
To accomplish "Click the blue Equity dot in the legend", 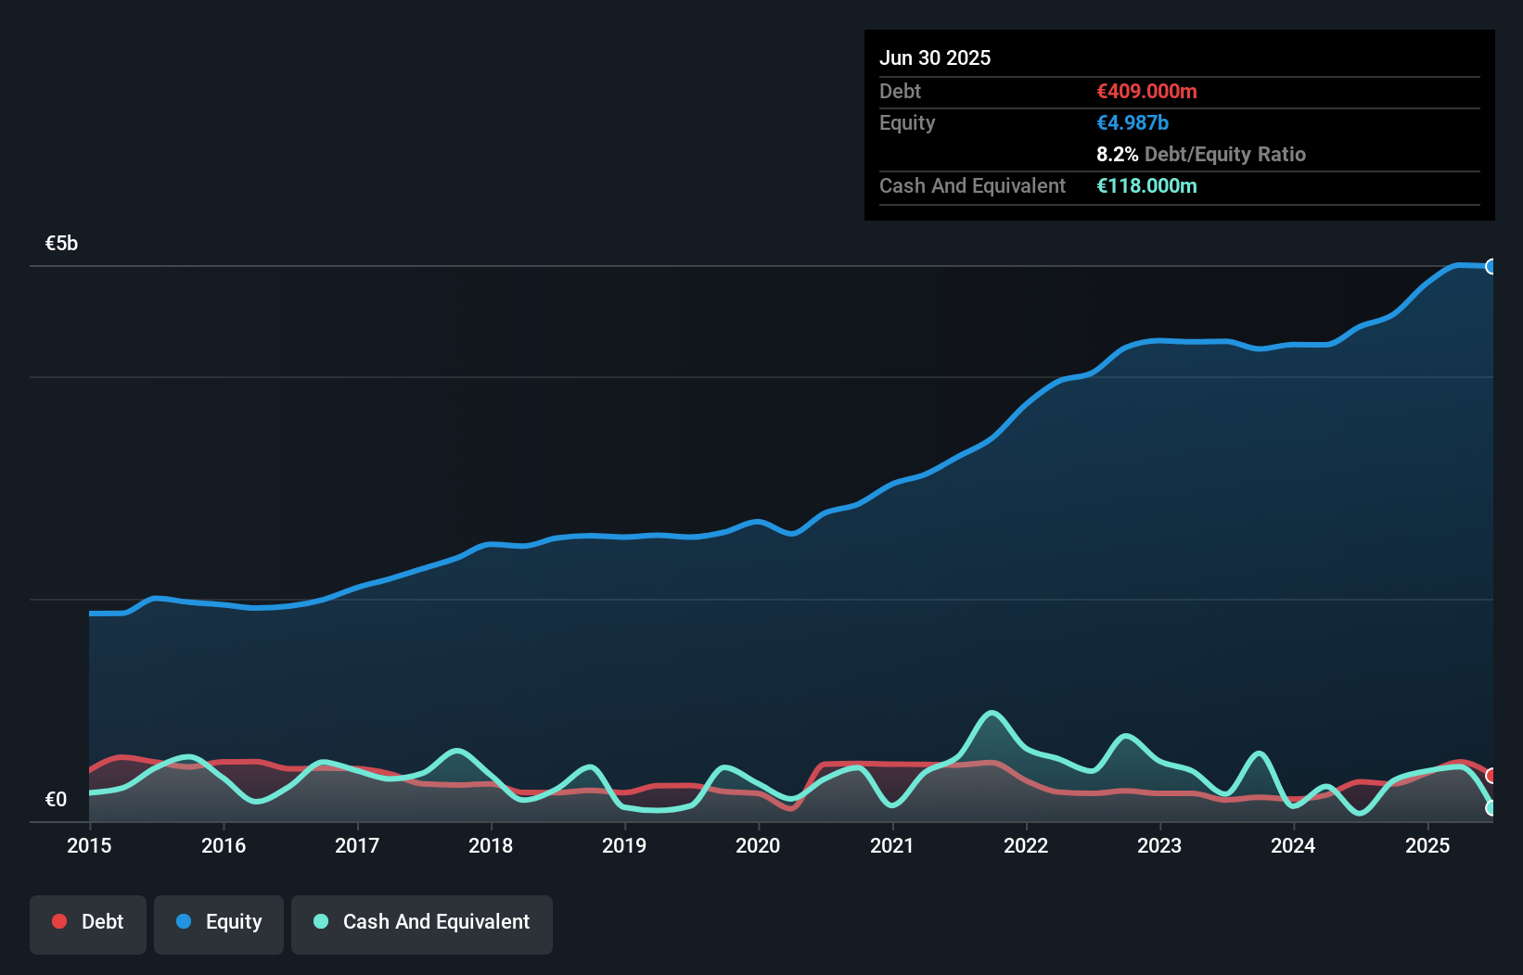I will point(184,921).
